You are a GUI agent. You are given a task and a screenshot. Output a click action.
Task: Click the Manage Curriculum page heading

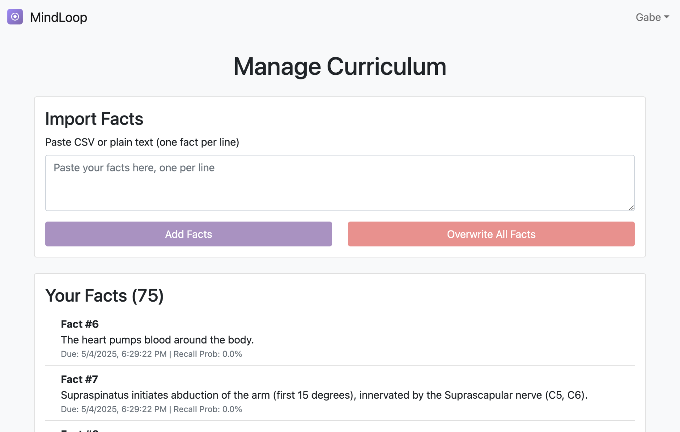click(x=340, y=67)
